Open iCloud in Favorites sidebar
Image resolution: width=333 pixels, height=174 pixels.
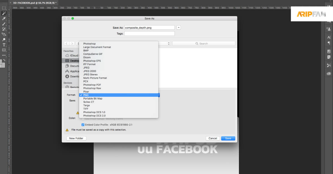coord(72,55)
